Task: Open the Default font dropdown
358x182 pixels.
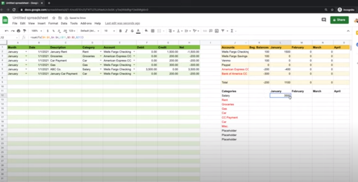Action: click(90, 31)
